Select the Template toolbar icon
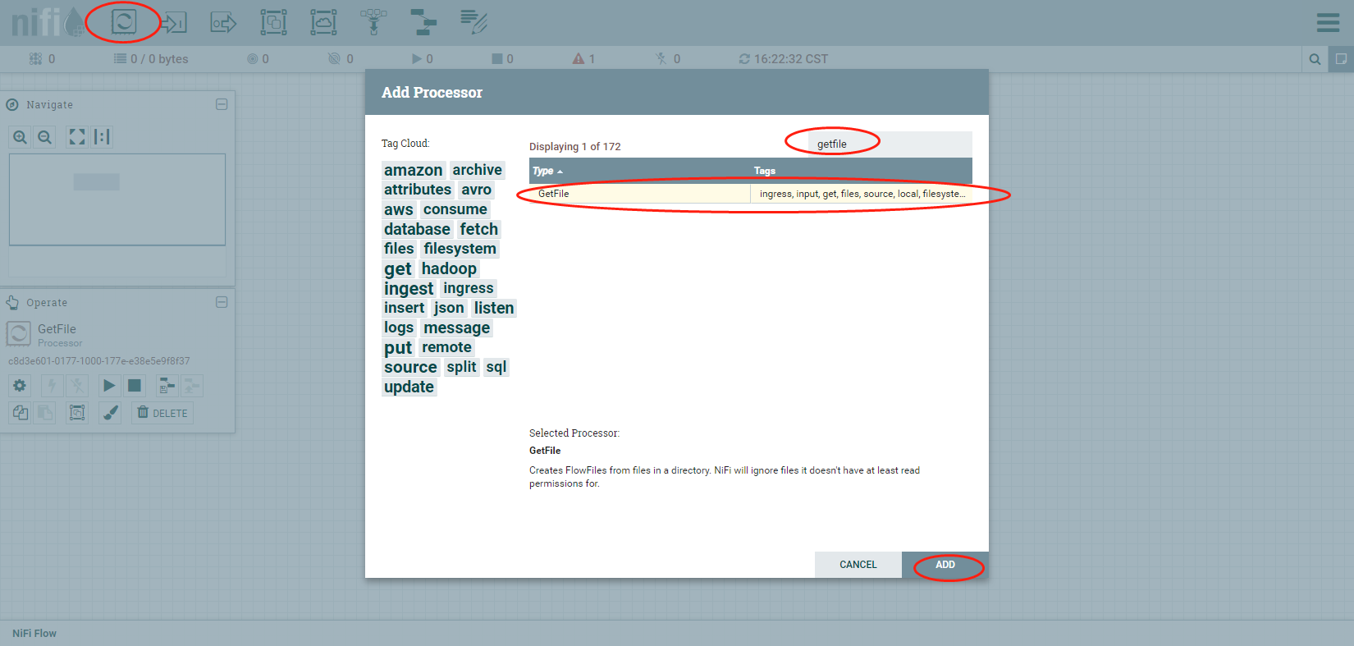The width and height of the screenshot is (1354, 646). [x=423, y=22]
